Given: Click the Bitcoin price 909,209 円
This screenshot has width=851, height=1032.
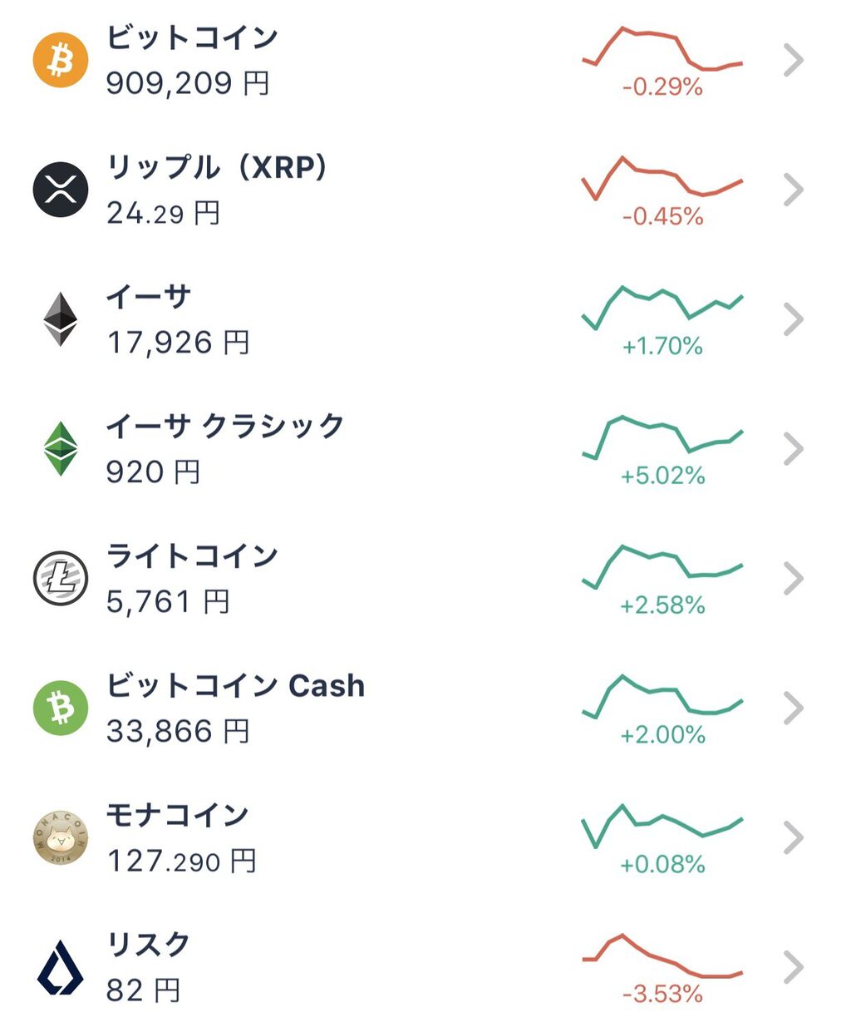Looking at the screenshot, I should (x=188, y=83).
